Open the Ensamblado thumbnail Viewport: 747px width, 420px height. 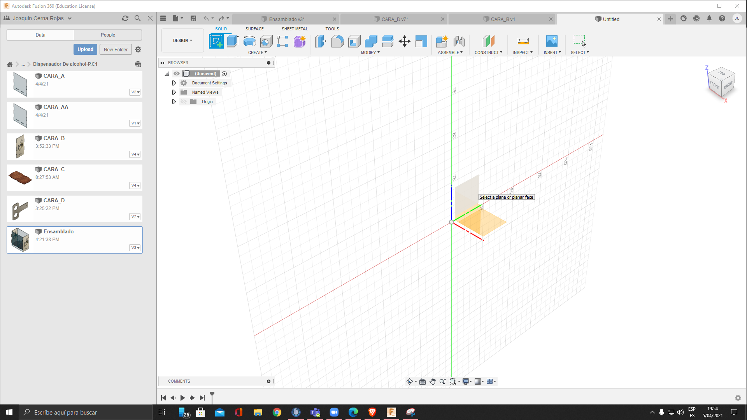pos(20,240)
